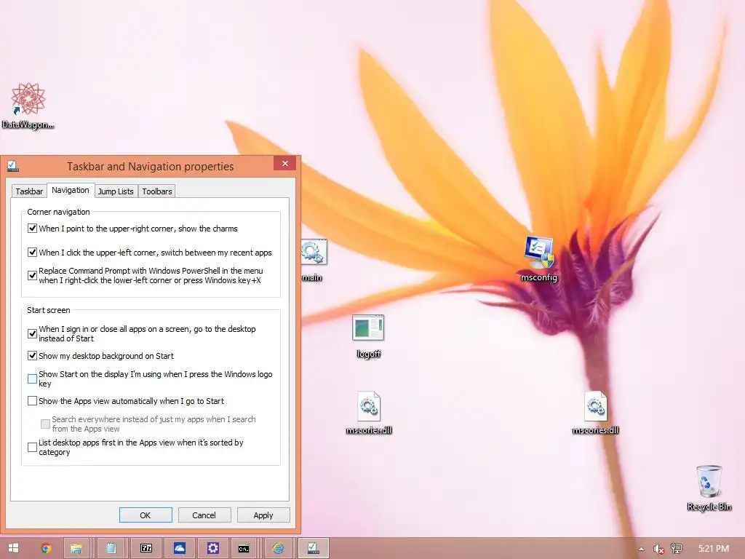Screen dimensions: 745x559
Task: Click the muted volume tray icon
Action: (658, 549)
